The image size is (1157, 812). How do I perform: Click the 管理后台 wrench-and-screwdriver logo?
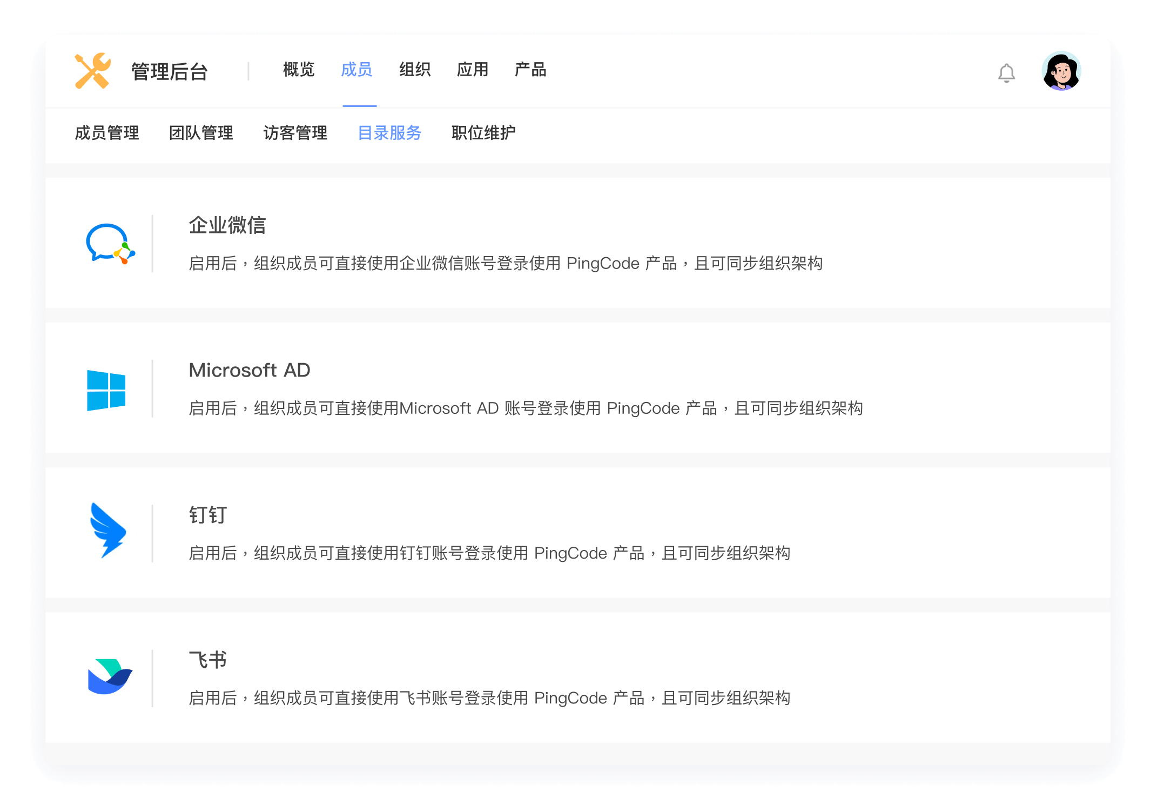click(x=93, y=71)
